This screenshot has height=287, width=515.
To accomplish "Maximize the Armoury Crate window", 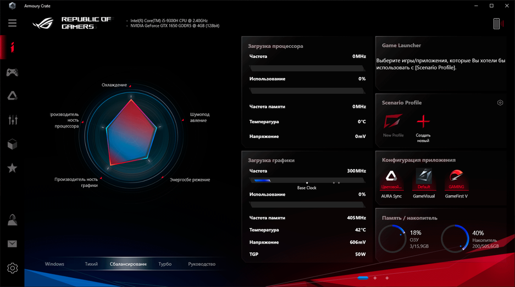I will 491,5.
